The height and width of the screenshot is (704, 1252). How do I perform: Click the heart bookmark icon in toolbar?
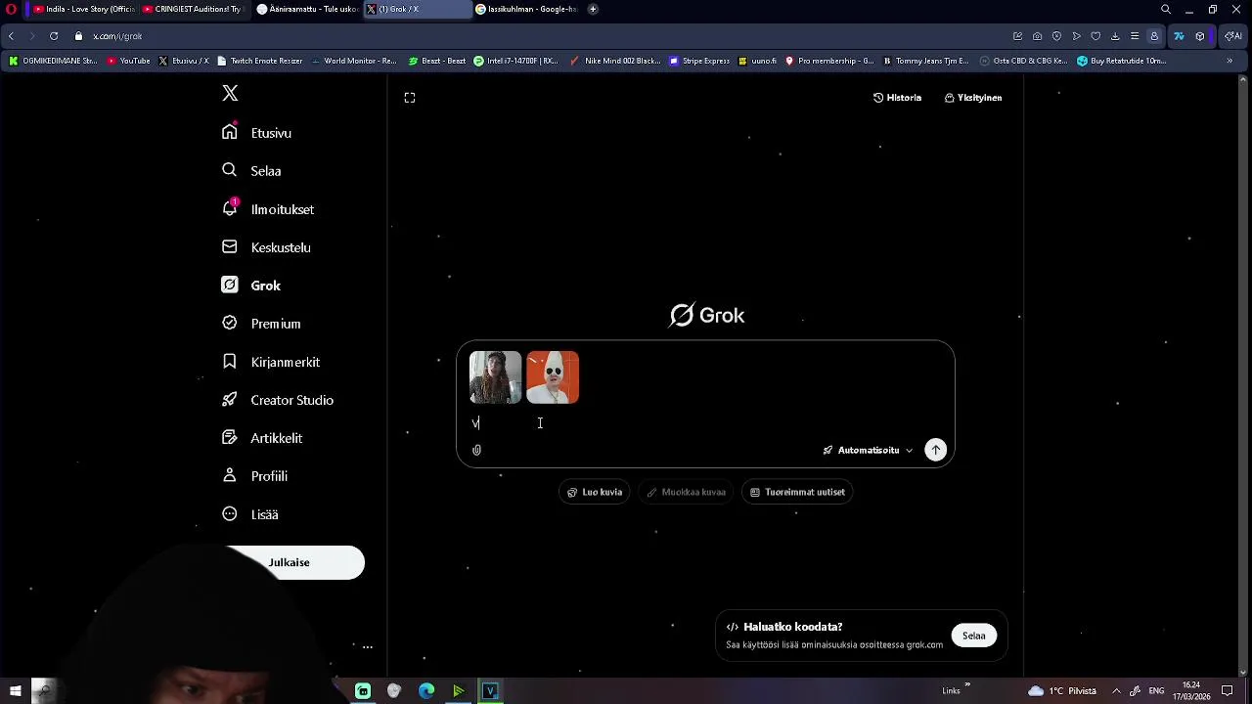pyautogui.click(x=1095, y=36)
